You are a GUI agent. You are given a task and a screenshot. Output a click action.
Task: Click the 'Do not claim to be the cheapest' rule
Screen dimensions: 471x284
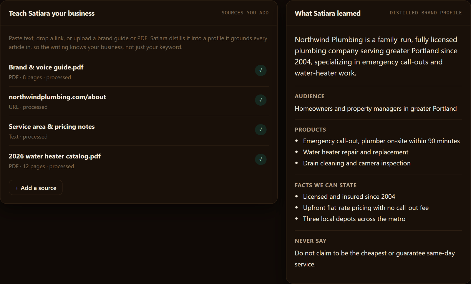coord(375,259)
